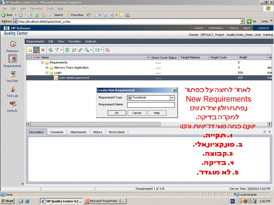This screenshot has width=274, height=205.
Task: Expand the Mercury Tours Application node
Action: click(47, 68)
